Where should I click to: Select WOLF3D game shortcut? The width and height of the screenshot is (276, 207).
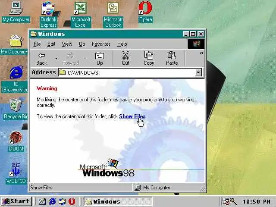[16, 173]
